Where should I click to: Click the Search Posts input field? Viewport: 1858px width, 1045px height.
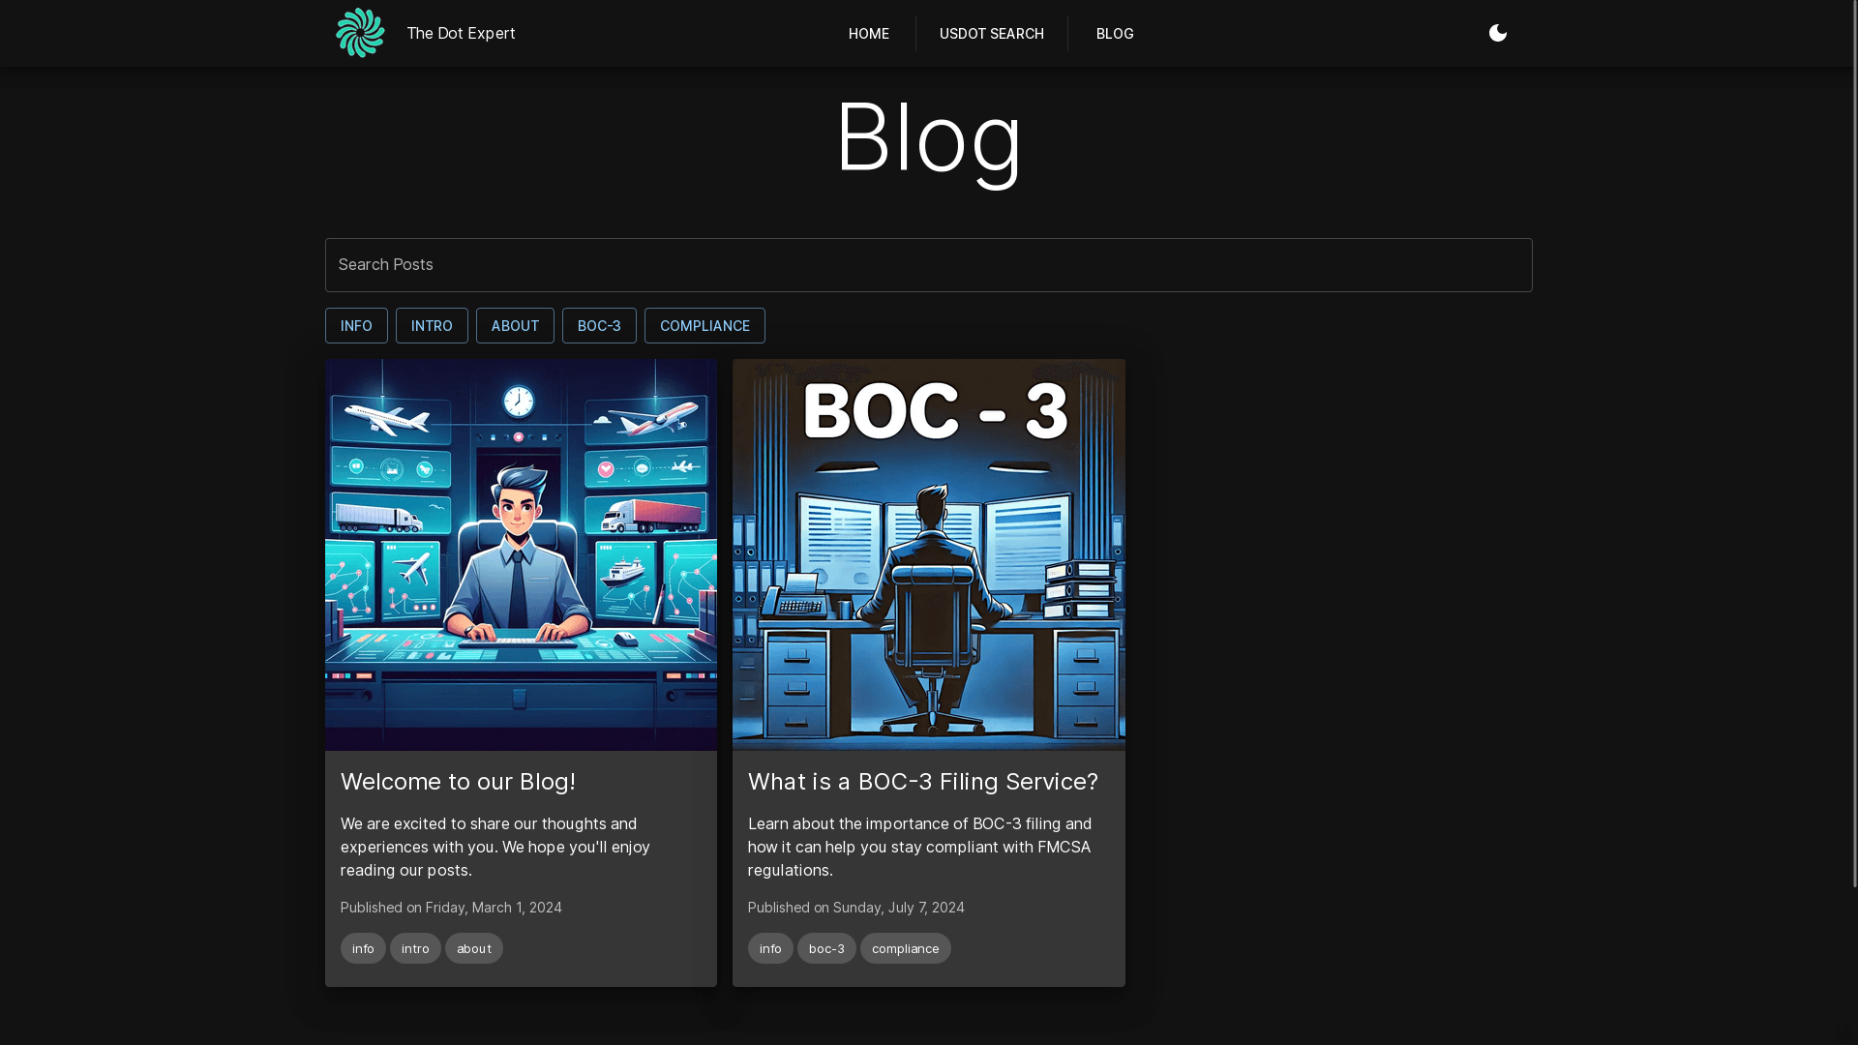[x=928, y=265]
